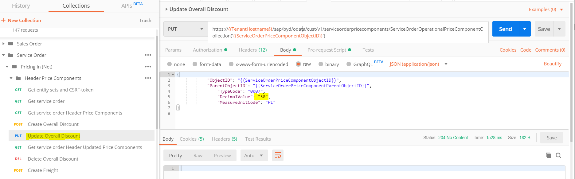Click the Beautify link
Viewport: 575px width, 179px height.
coord(552,64)
